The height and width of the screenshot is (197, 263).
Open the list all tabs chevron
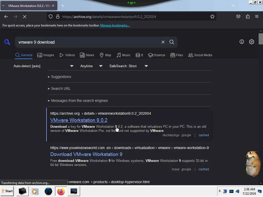click(x=233, y=6)
